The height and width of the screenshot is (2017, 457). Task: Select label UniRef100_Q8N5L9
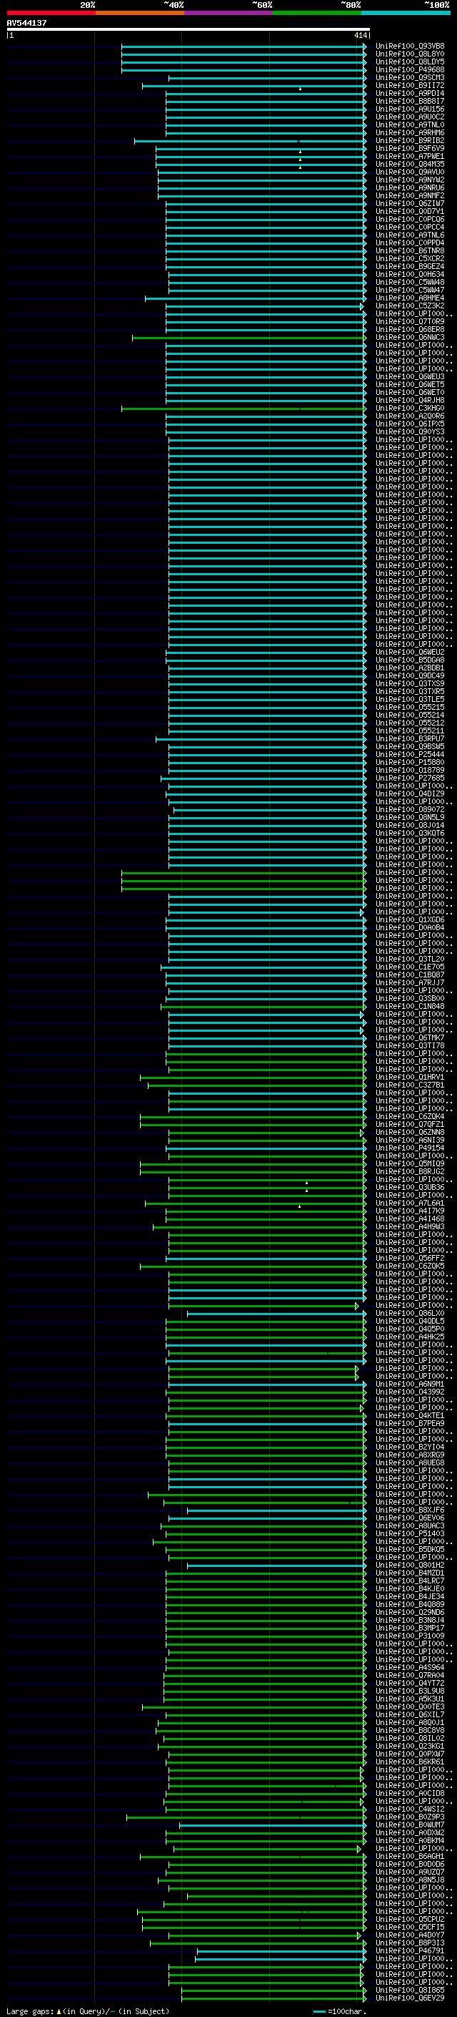410,817
